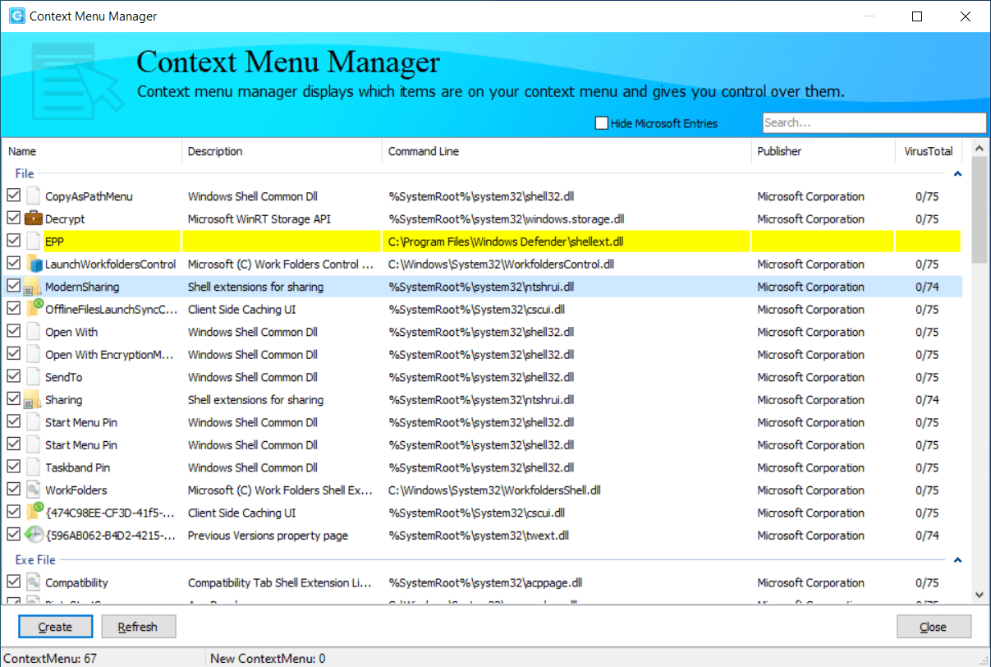Click the Refresh button
Viewport: 991px width, 667px height.
pos(138,627)
